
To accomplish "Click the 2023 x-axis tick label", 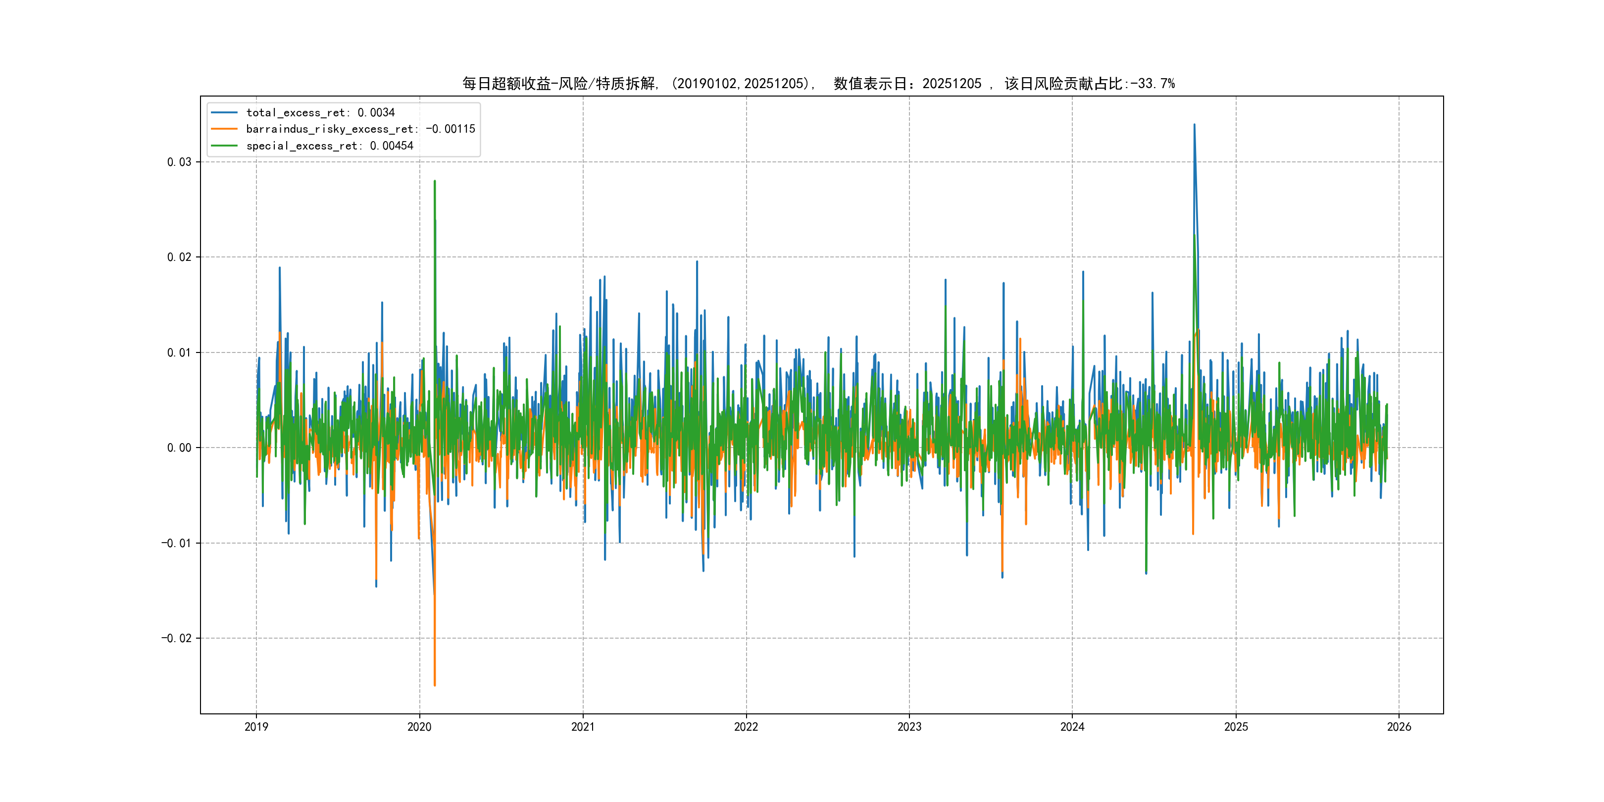I will [x=909, y=727].
